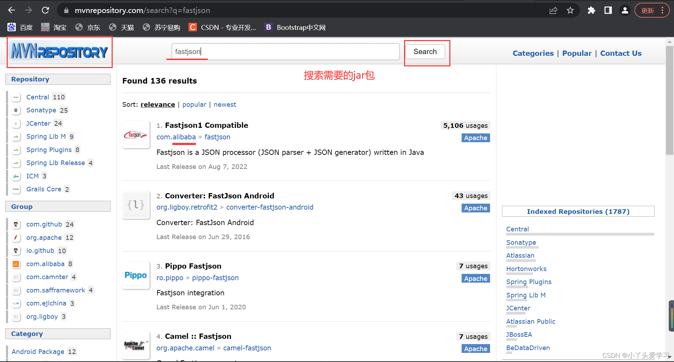
Task: Click the Fastjson1 logo thumbnail
Action: coord(136,134)
